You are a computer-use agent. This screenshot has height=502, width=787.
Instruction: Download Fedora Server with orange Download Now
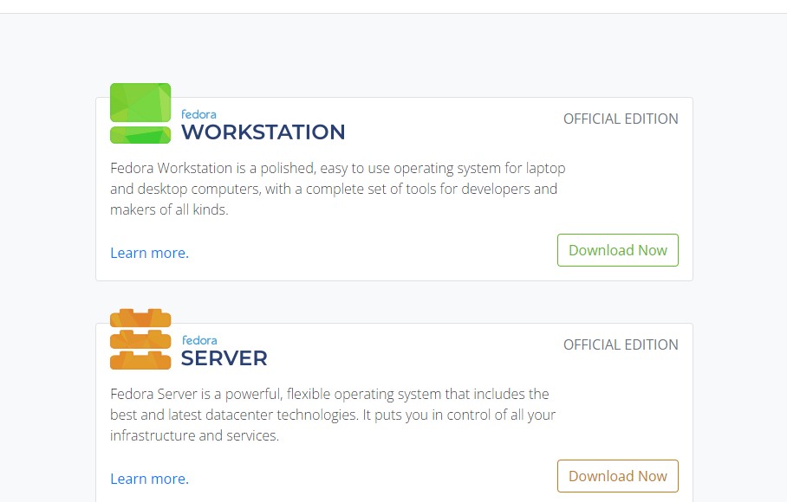point(618,476)
